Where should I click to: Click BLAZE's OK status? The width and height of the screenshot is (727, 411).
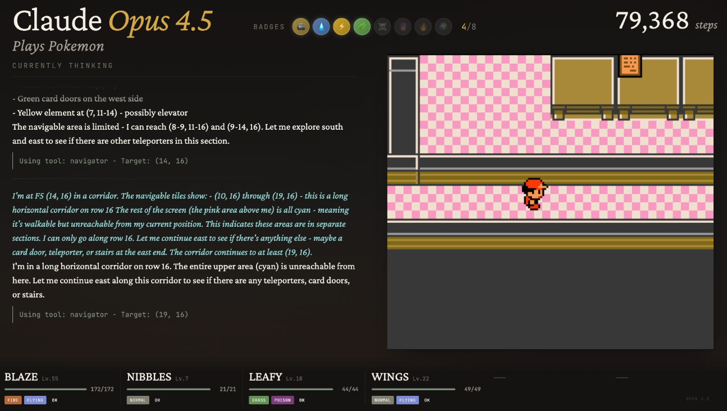click(54, 400)
